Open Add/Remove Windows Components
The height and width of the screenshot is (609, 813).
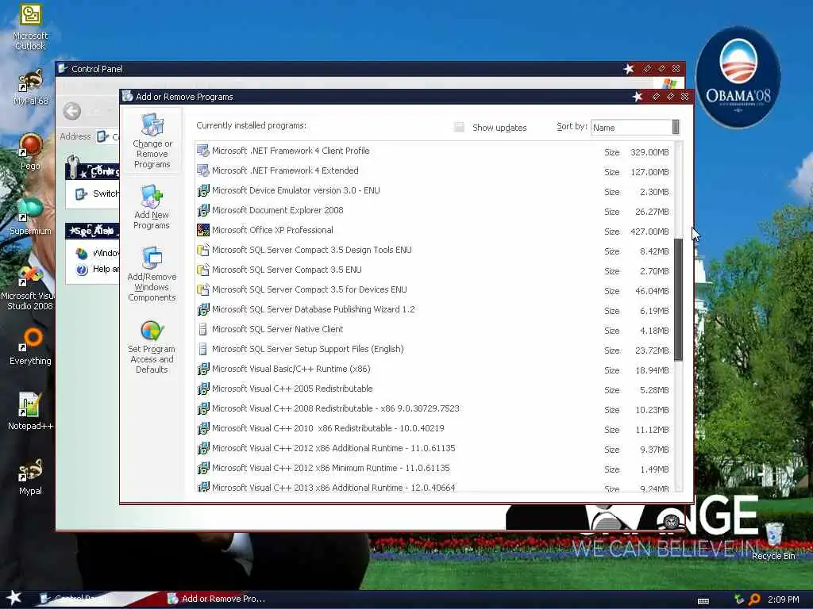pos(152,273)
